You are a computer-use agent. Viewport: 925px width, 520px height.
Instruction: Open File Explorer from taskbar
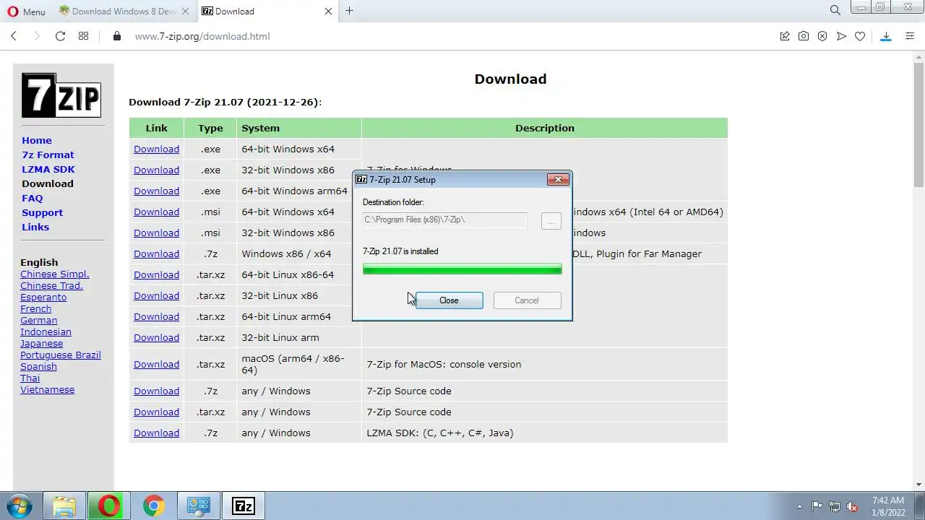click(64, 506)
